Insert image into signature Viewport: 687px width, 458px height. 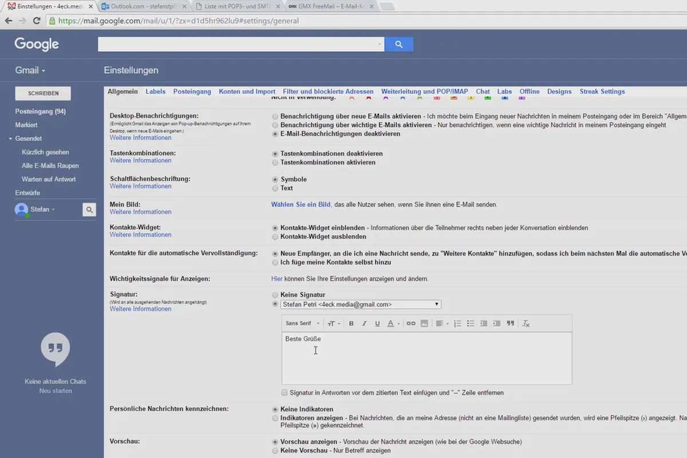click(424, 323)
